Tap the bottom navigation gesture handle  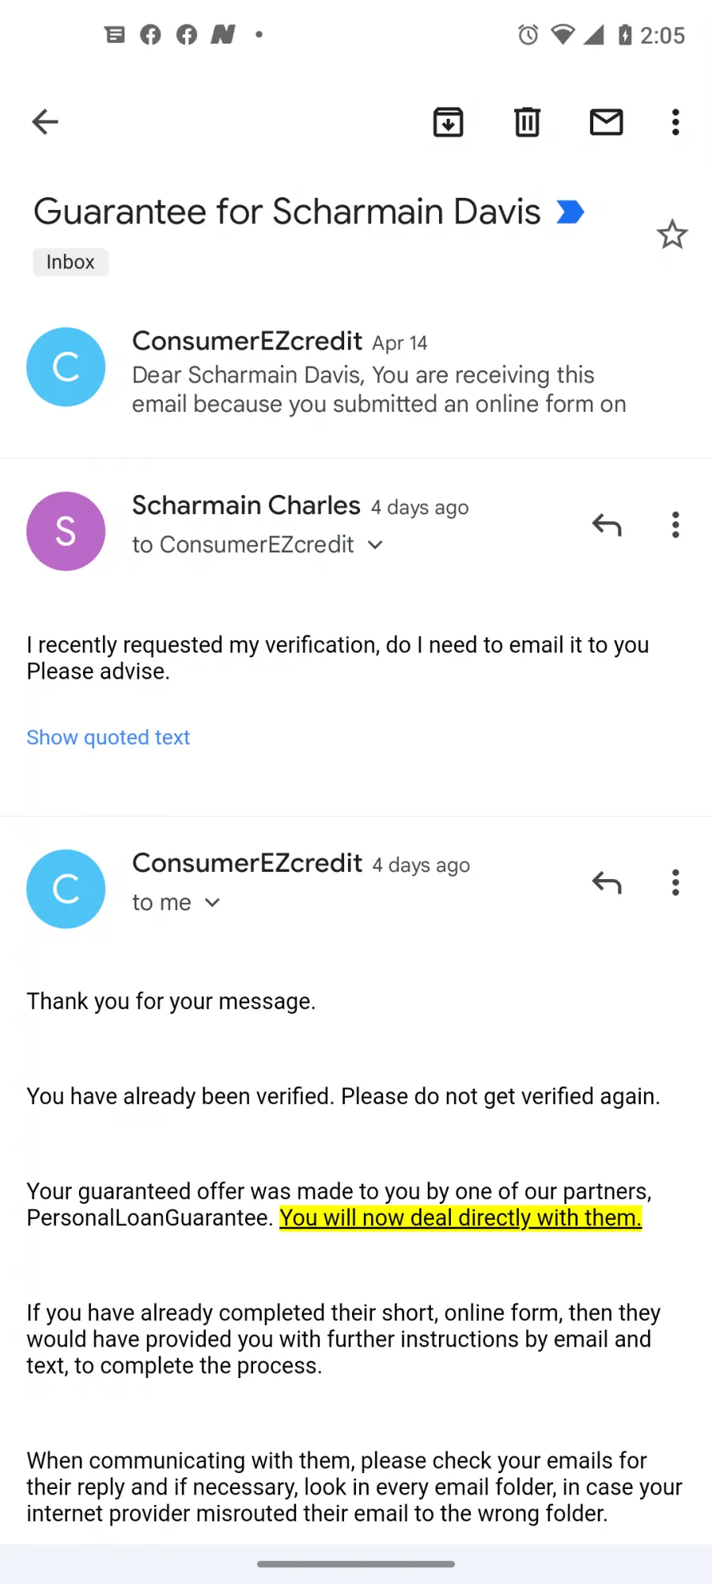click(356, 1564)
